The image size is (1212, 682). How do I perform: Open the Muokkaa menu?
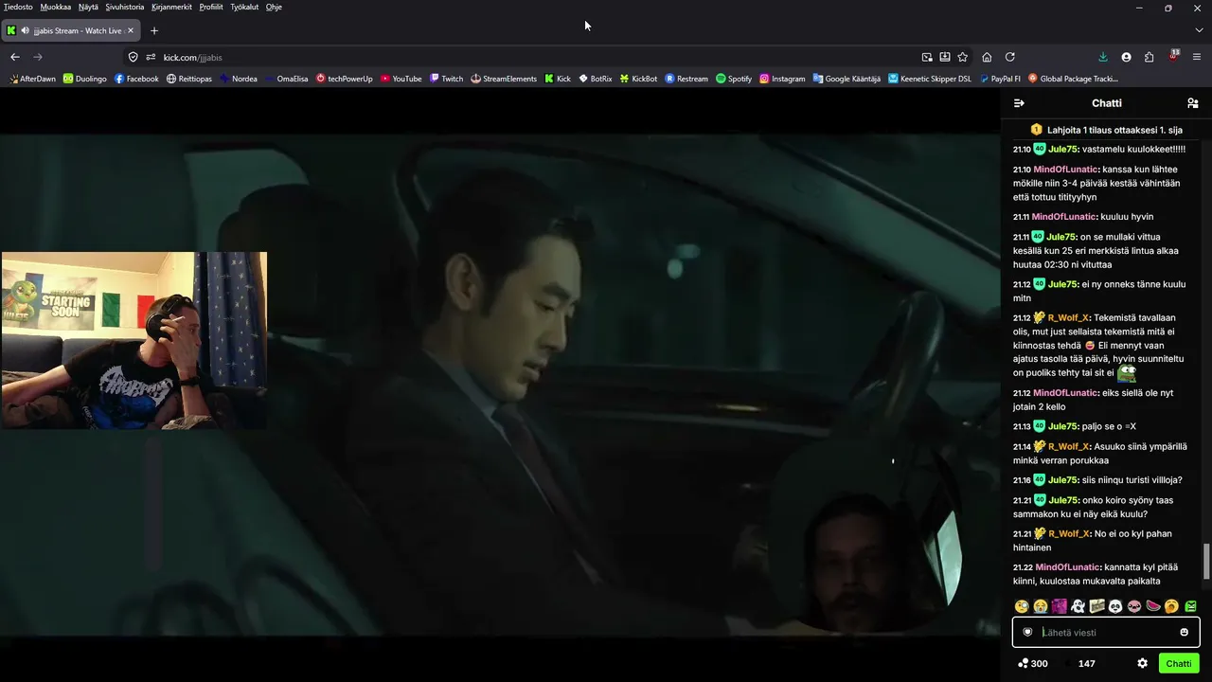coord(56,7)
